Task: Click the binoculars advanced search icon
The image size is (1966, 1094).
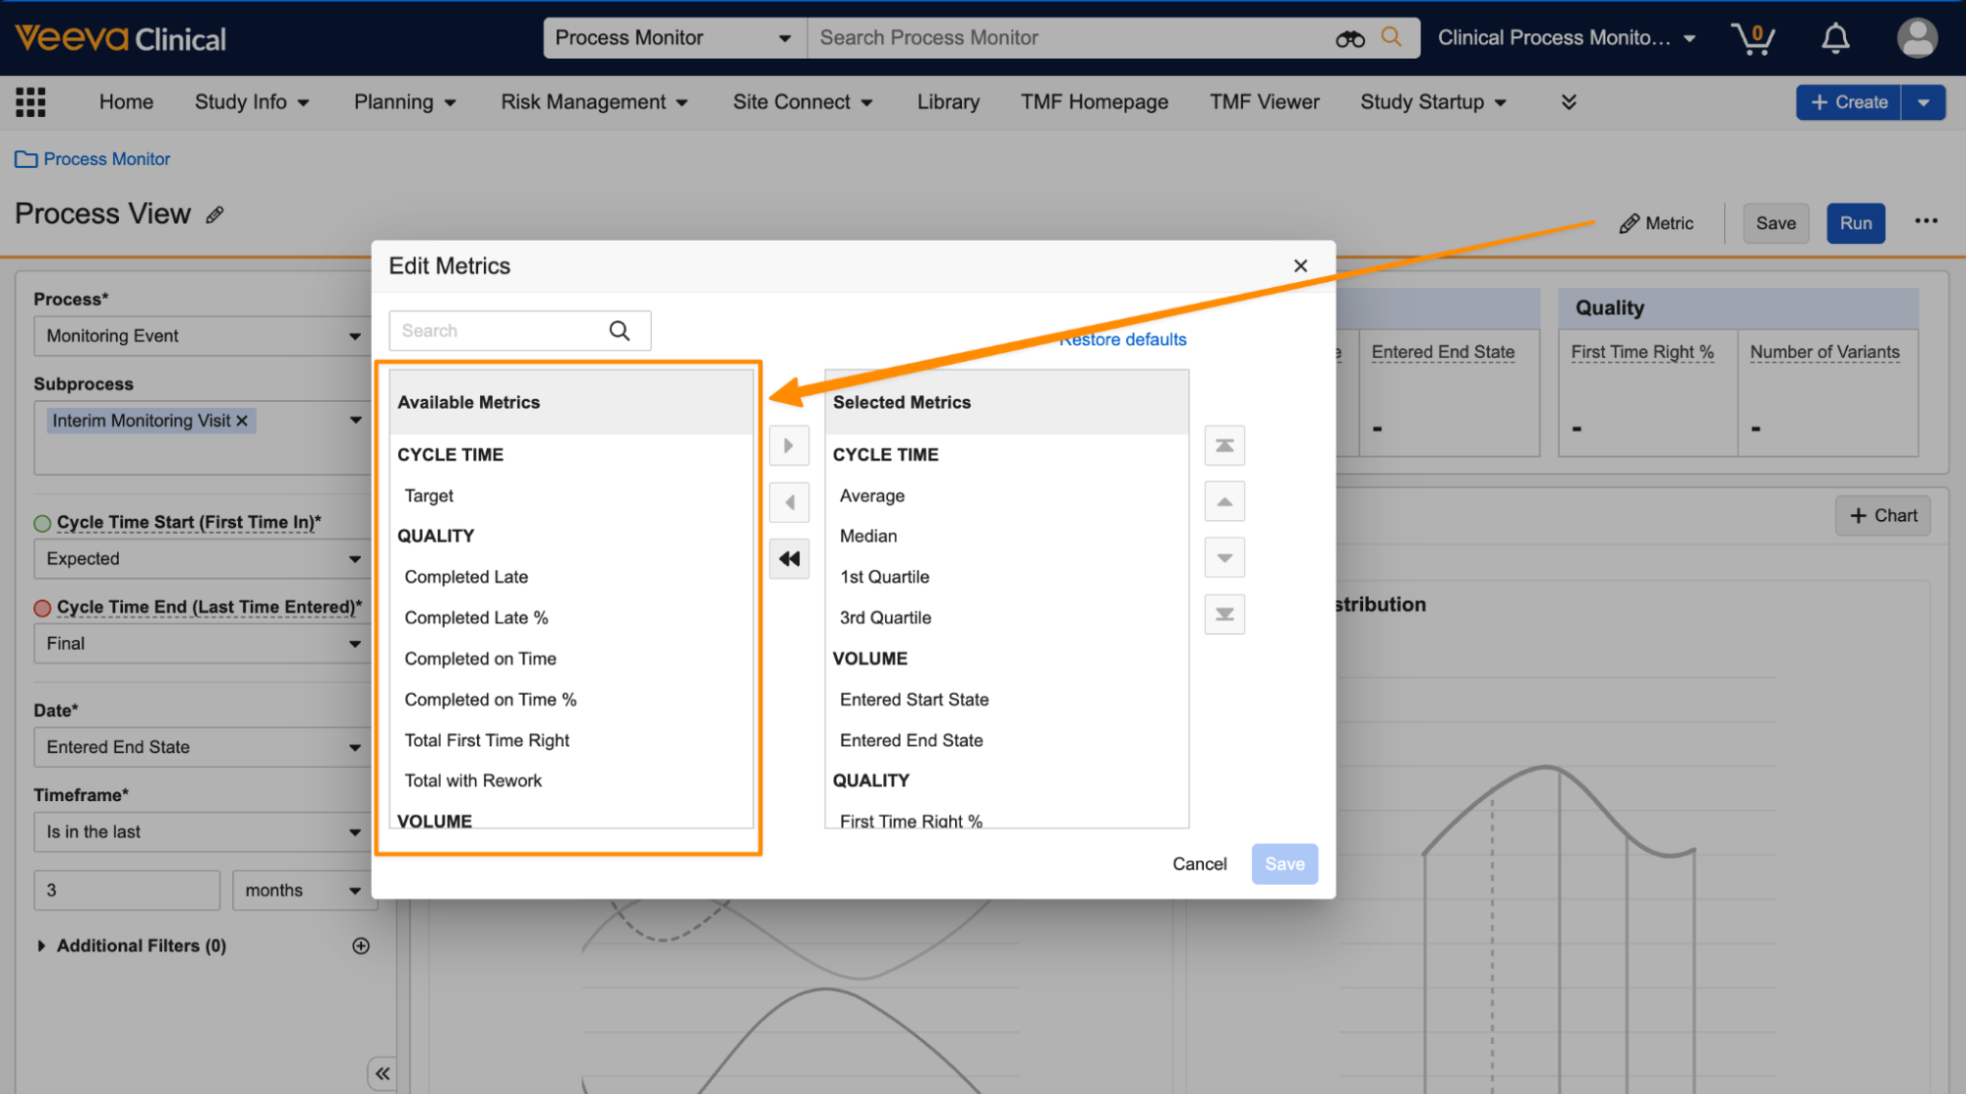Action: click(x=1349, y=38)
